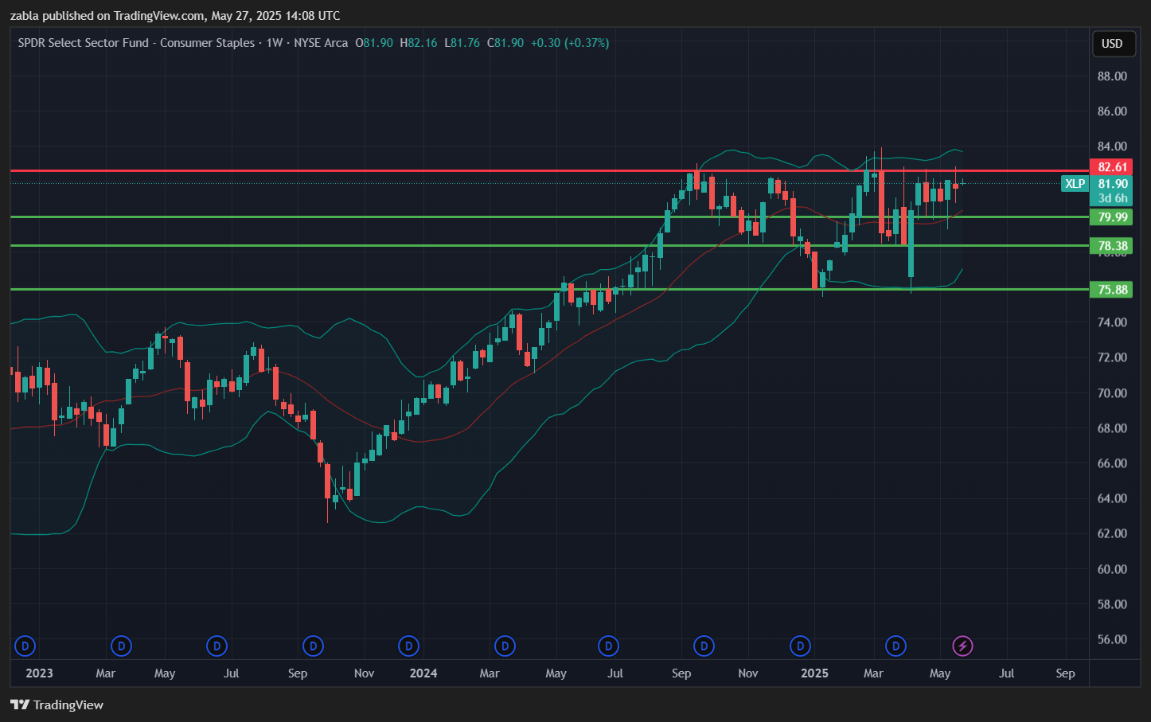
Task: Click the 2025 label on the time axis
Action: point(814,673)
